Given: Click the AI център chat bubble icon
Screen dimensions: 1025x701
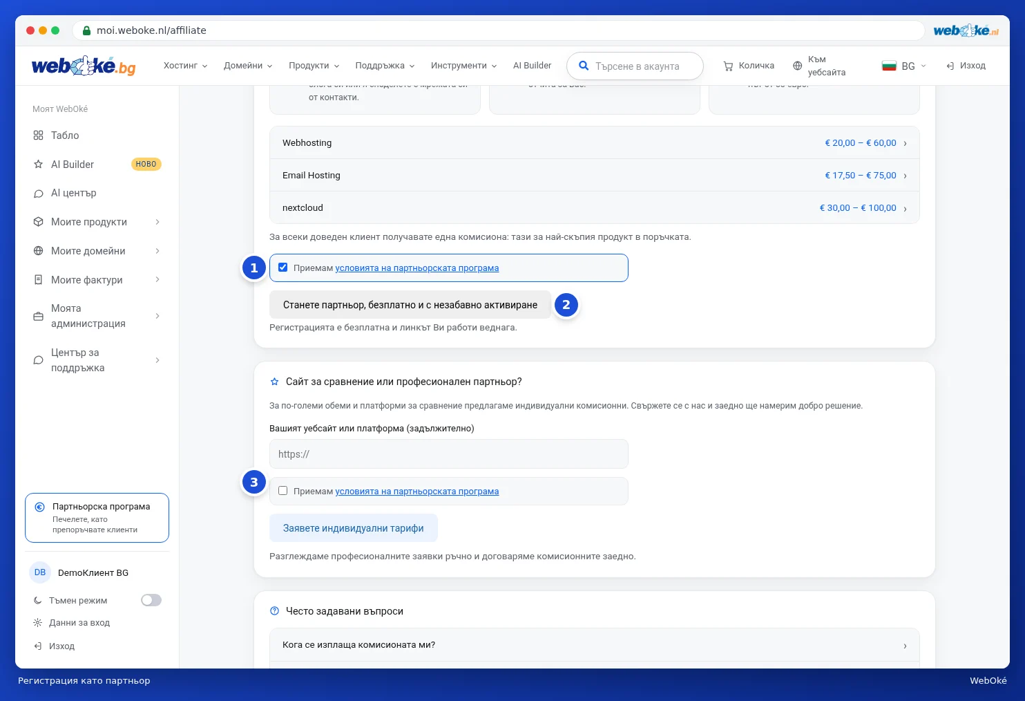Looking at the screenshot, I should click(x=38, y=194).
